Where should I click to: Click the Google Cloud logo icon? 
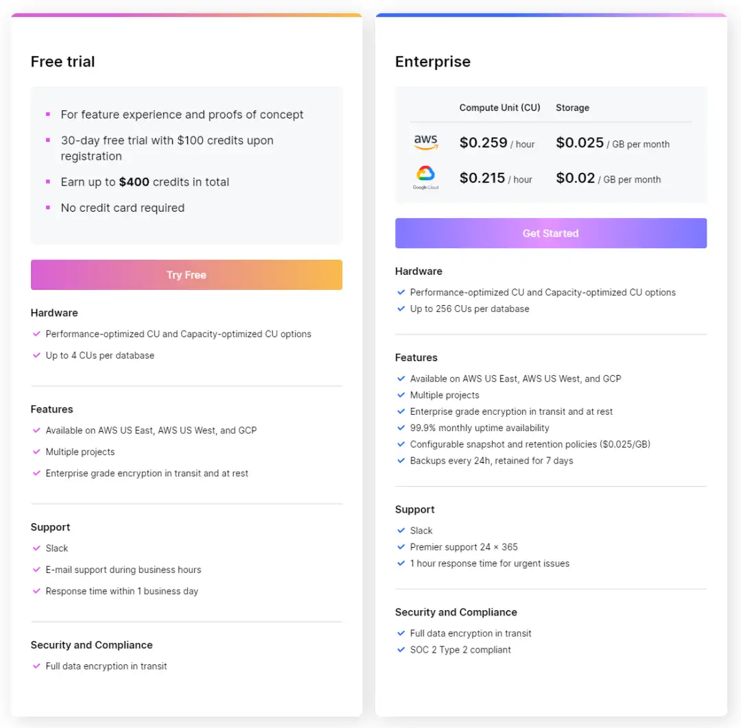point(425,177)
